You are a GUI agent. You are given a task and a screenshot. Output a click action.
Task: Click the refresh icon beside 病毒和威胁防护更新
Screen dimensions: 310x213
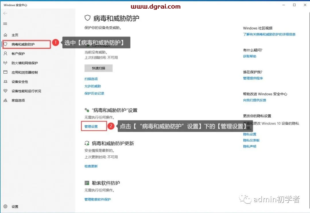(87, 143)
